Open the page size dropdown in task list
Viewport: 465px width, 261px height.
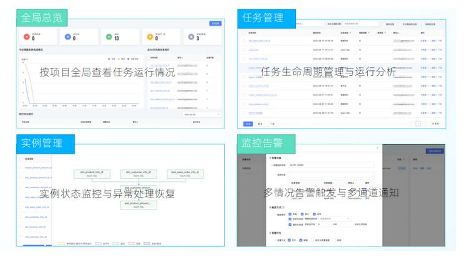click(435, 124)
